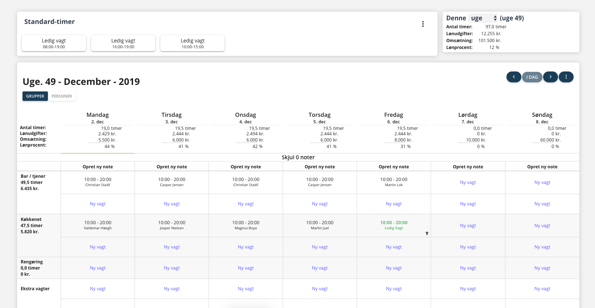The image size is (595, 308).
Task: Add Ny vagt for Rengøring on Onsdag
Action: 246,268
